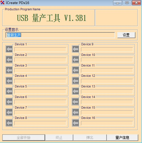Viewport: 142px width, 143px height.
Task: Select the Device 16 status field
Action: pos(107,123)
